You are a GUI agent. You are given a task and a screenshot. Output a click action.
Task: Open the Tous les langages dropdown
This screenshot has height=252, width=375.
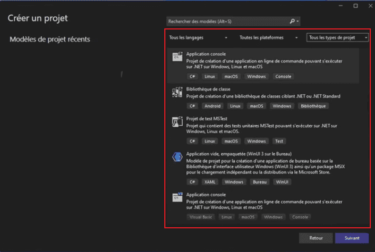click(198, 37)
